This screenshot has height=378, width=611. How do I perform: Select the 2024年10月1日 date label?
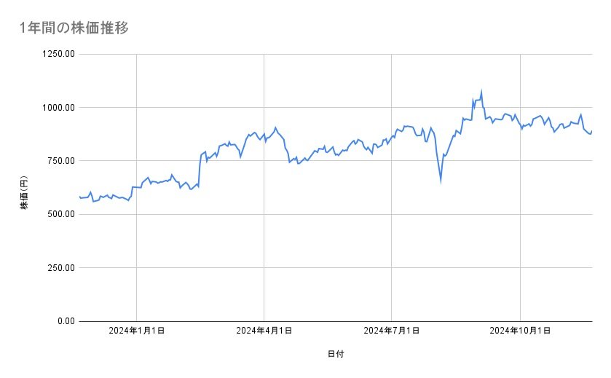point(520,331)
